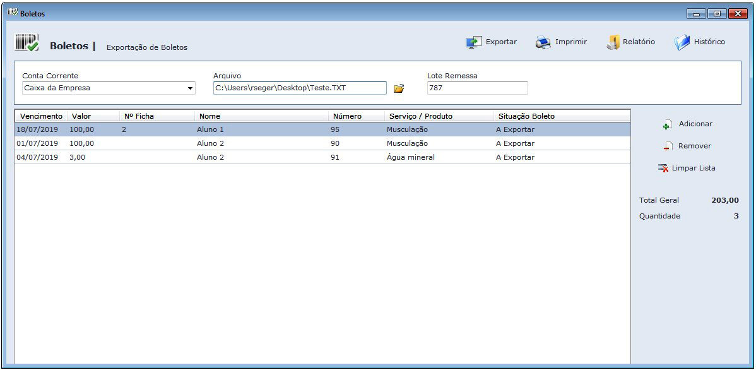The height and width of the screenshot is (370, 756).
Task: Click the Imprimir printer icon
Action: pos(543,42)
